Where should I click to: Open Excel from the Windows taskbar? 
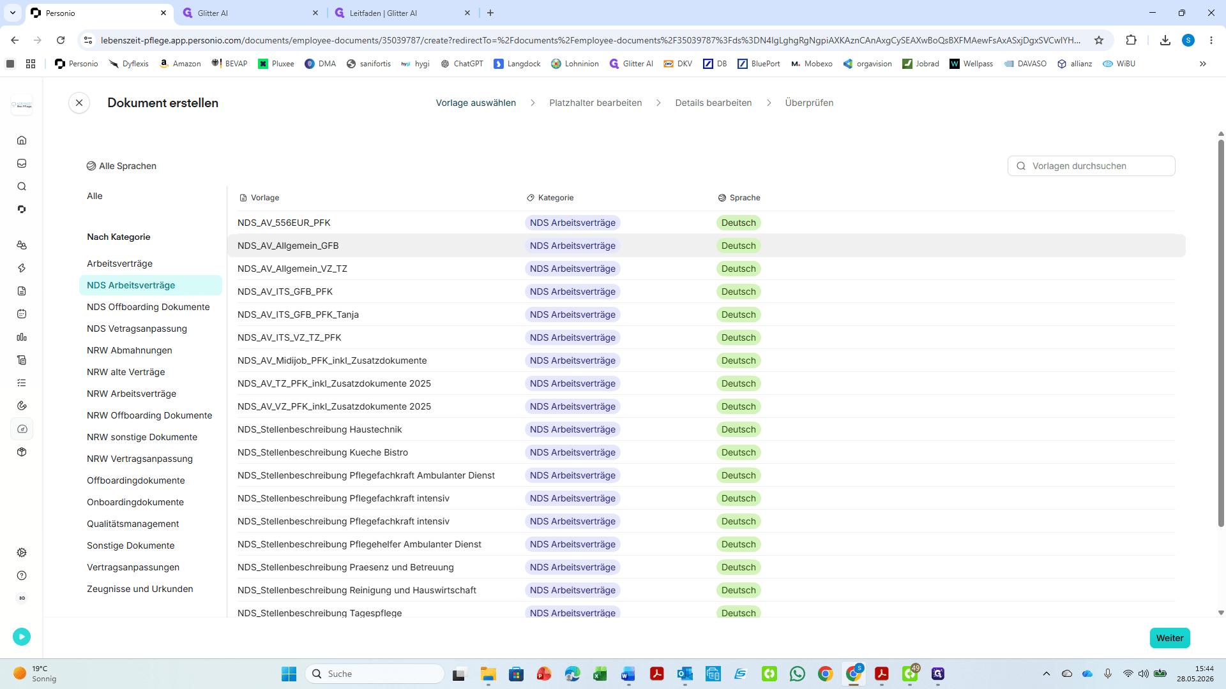tap(600, 674)
